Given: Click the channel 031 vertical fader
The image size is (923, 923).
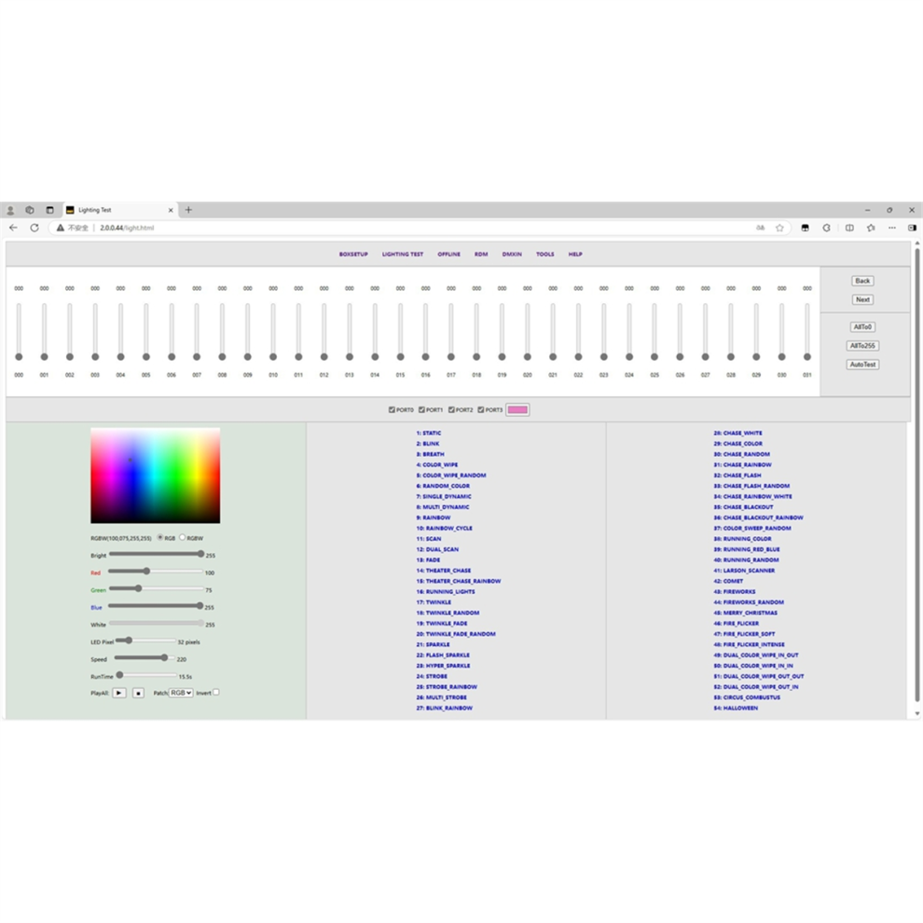Looking at the screenshot, I should (x=807, y=331).
